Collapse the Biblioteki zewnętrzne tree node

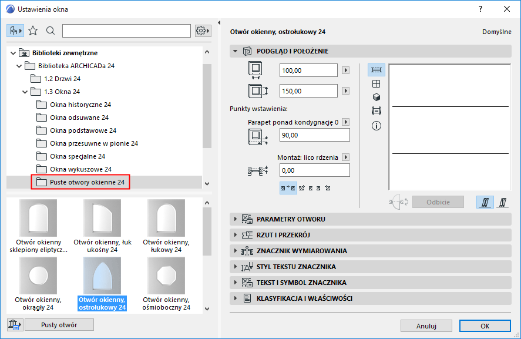(13, 53)
